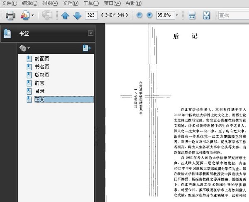This screenshot has height=202, width=249.
Task: Click the new bookmark icon in panel
Action: [86, 49]
